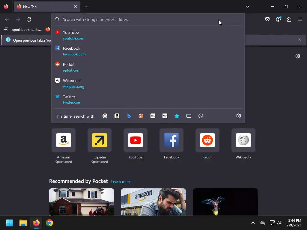Open File Explorer from taskbar
Image resolution: width=307 pixels, height=230 pixels.
click(x=23, y=223)
